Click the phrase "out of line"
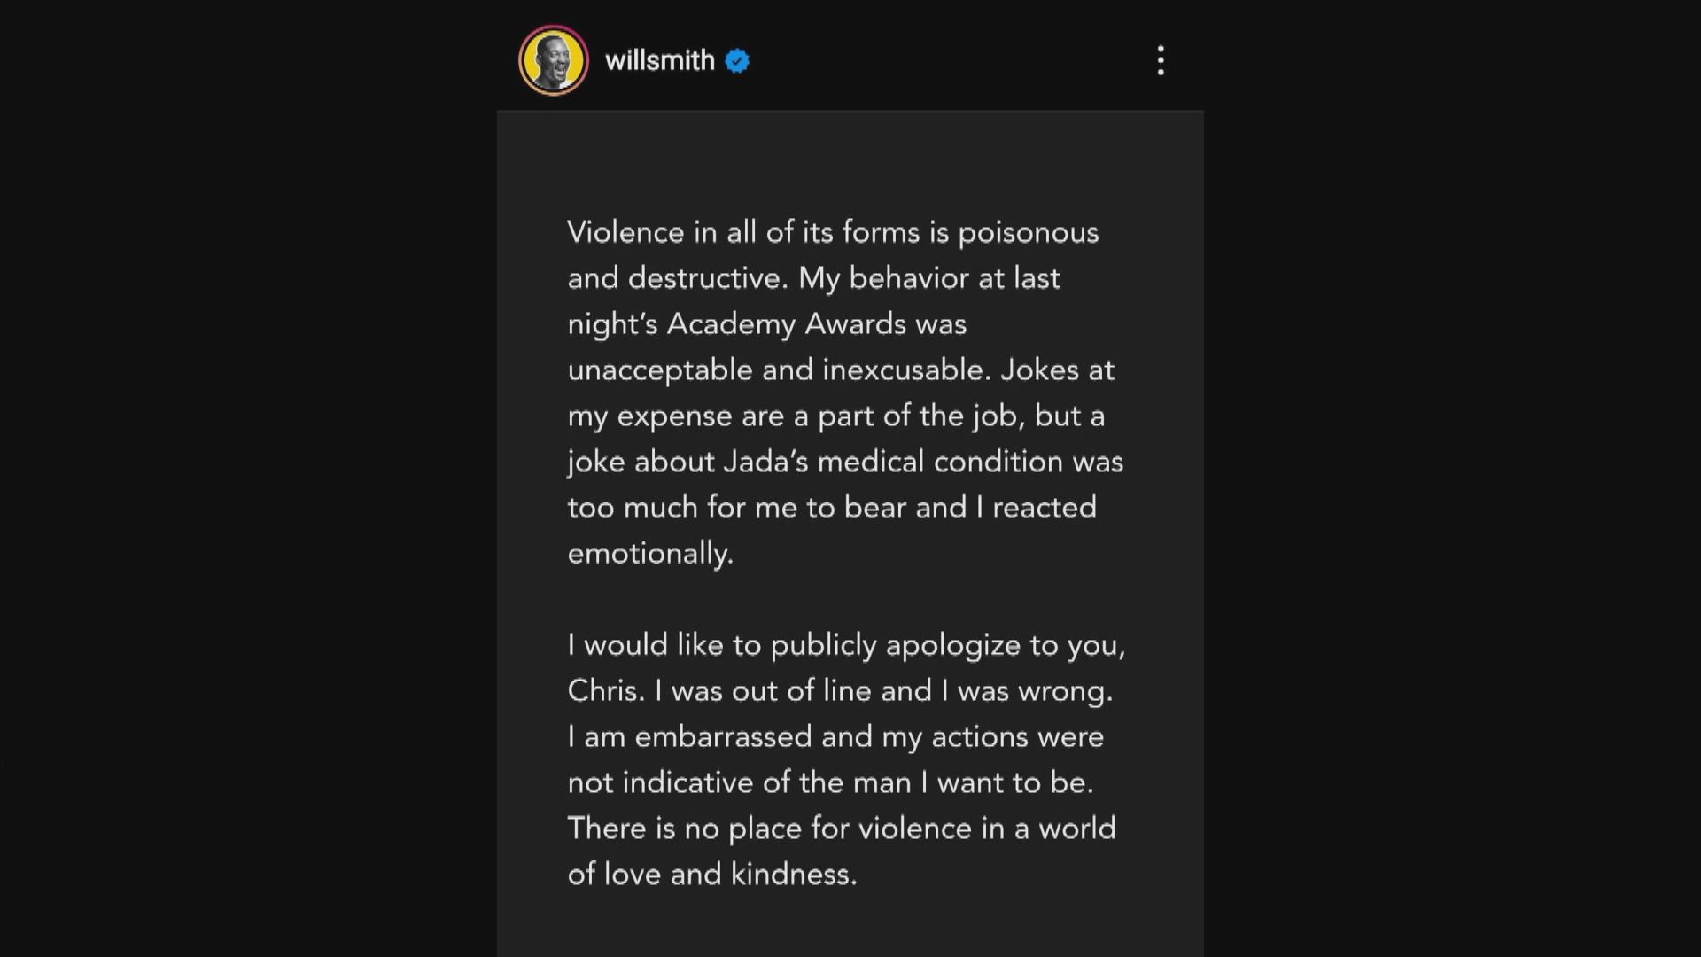 click(x=789, y=690)
